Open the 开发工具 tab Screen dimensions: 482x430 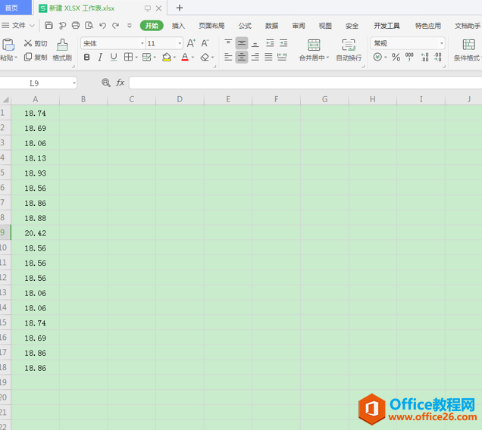(387, 26)
